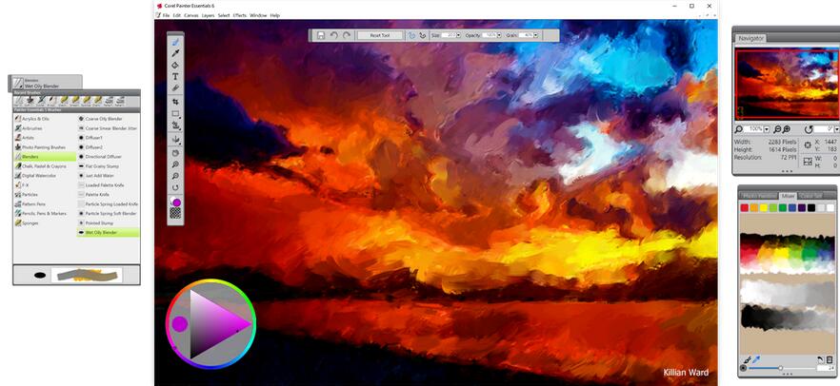Click the Save icon in the property bar
Viewport: 840px width, 386px height.
click(320, 35)
